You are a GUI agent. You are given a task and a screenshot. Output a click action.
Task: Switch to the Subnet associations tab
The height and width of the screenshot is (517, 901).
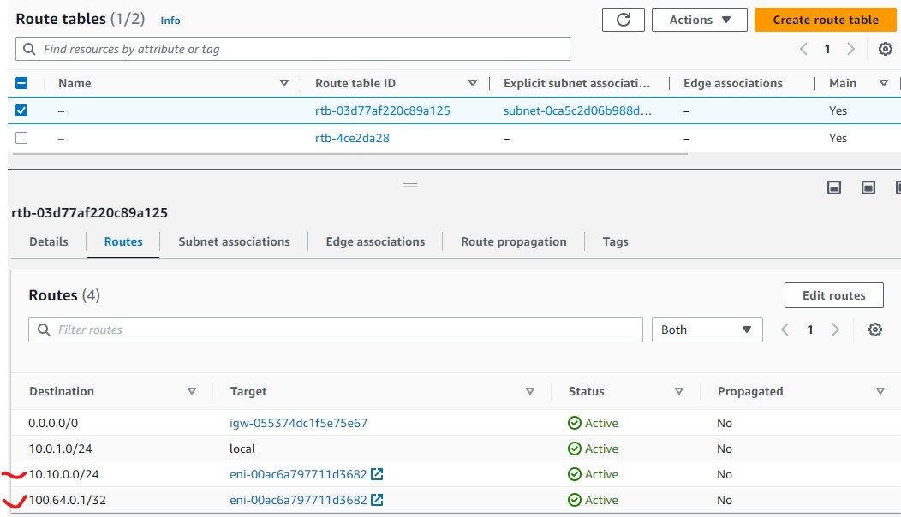click(x=234, y=241)
